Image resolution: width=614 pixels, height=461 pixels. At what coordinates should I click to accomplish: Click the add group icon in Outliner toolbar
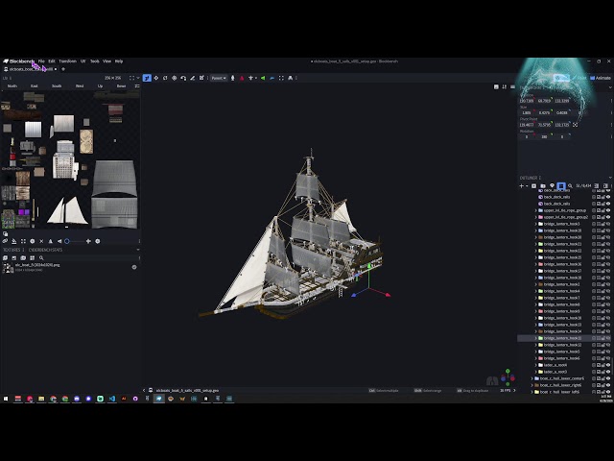point(543,185)
